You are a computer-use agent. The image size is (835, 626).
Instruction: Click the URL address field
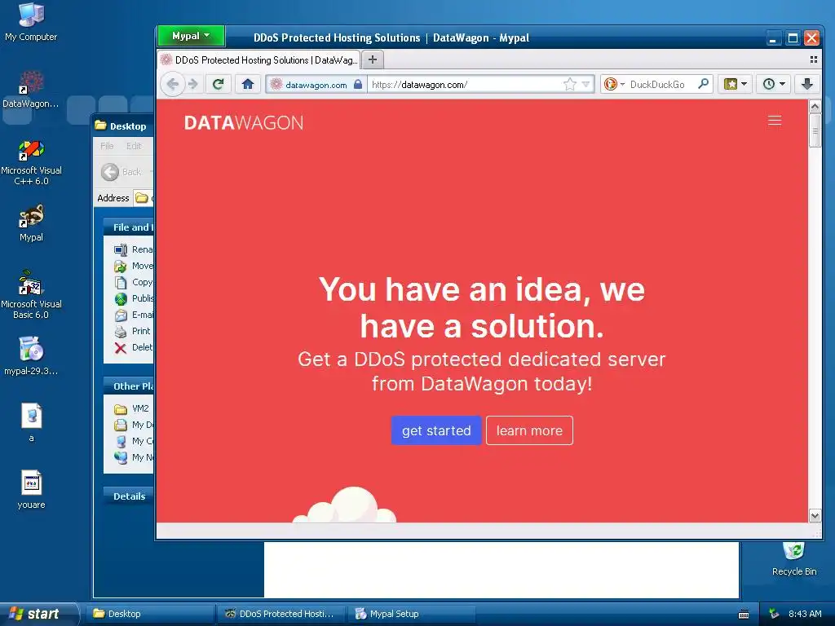[463, 84]
